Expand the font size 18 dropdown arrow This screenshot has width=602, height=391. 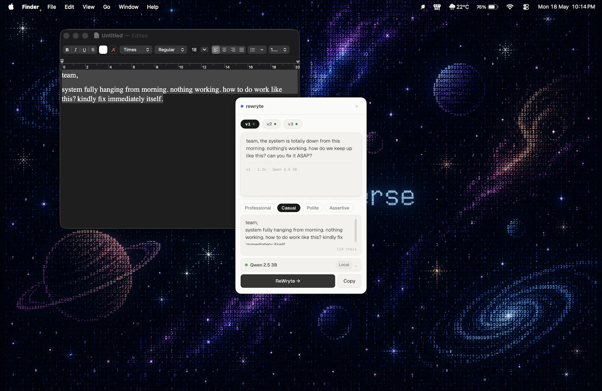204,50
